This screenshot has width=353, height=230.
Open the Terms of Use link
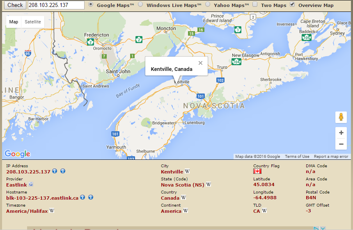[297, 157]
